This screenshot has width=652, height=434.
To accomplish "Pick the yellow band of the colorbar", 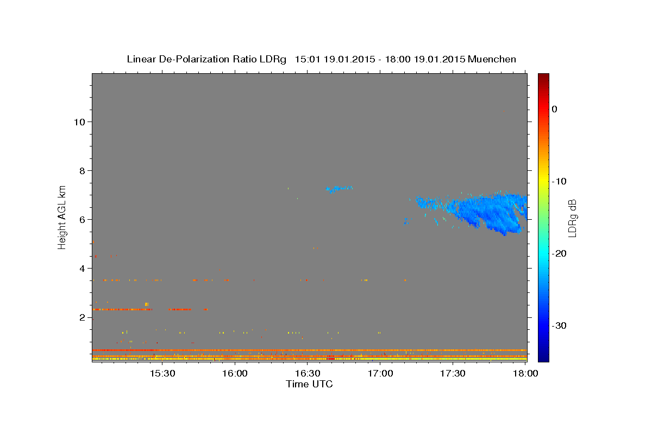I will (x=543, y=179).
